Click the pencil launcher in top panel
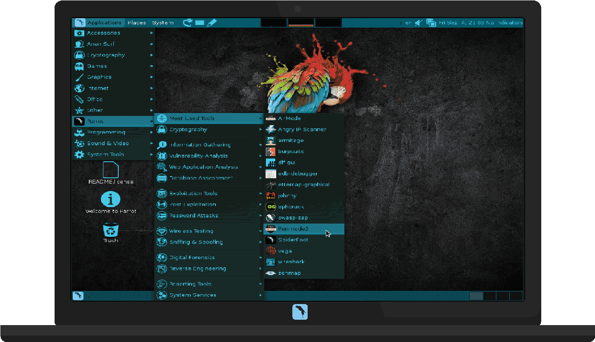The height and width of the screenshot is (342, 595). coord(212,23)
